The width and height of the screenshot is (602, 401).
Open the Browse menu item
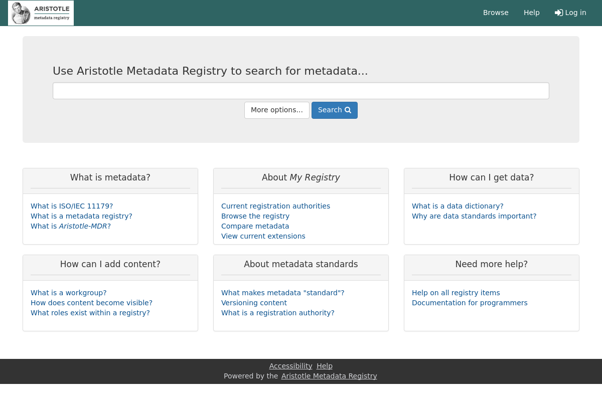[496, 13]
